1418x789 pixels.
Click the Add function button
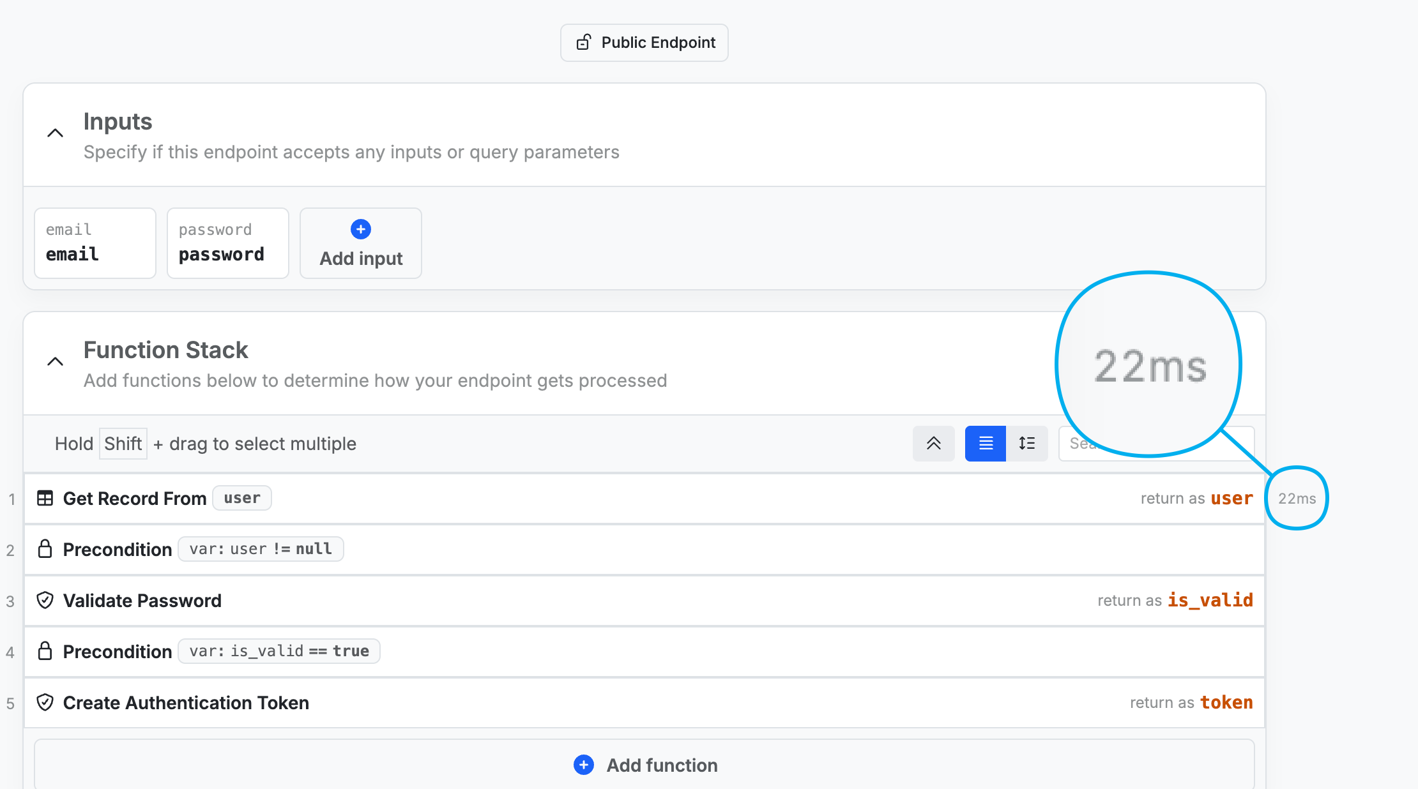pyautogui.click(x=644, y=764)
